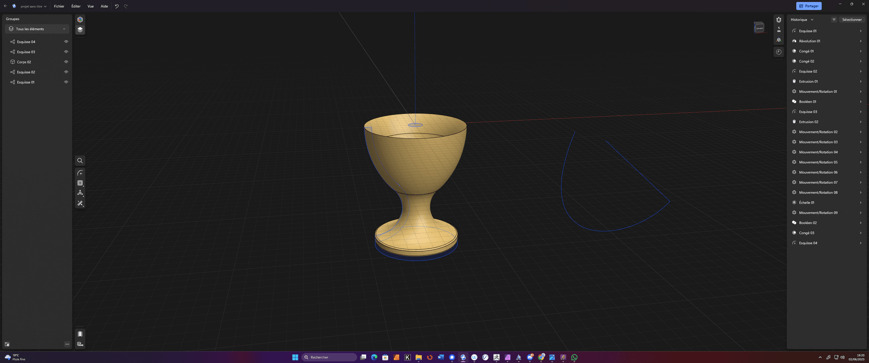The height and width of the screenshot is (363, 869).
Task: Expand the Extrusion 01 history step
Action: [x=860, y=81]
